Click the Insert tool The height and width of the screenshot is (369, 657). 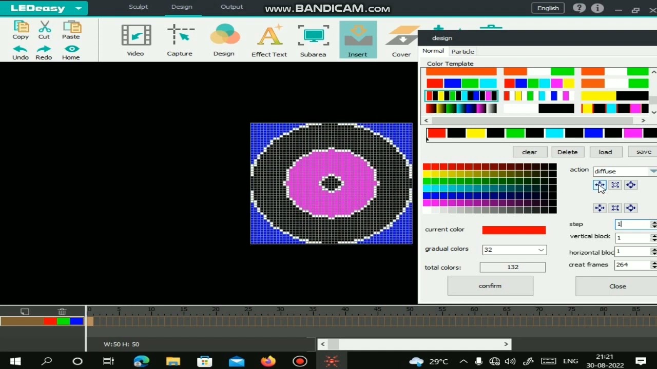pos(358,39)
